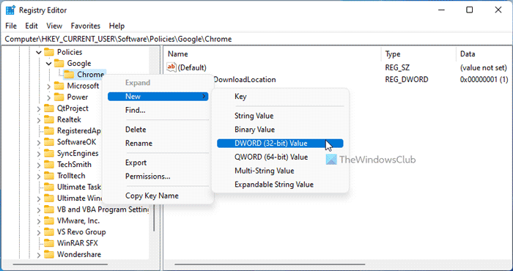Collapse the Google tree node
This screenshot has height=271, width=513.
coord(49,64)
